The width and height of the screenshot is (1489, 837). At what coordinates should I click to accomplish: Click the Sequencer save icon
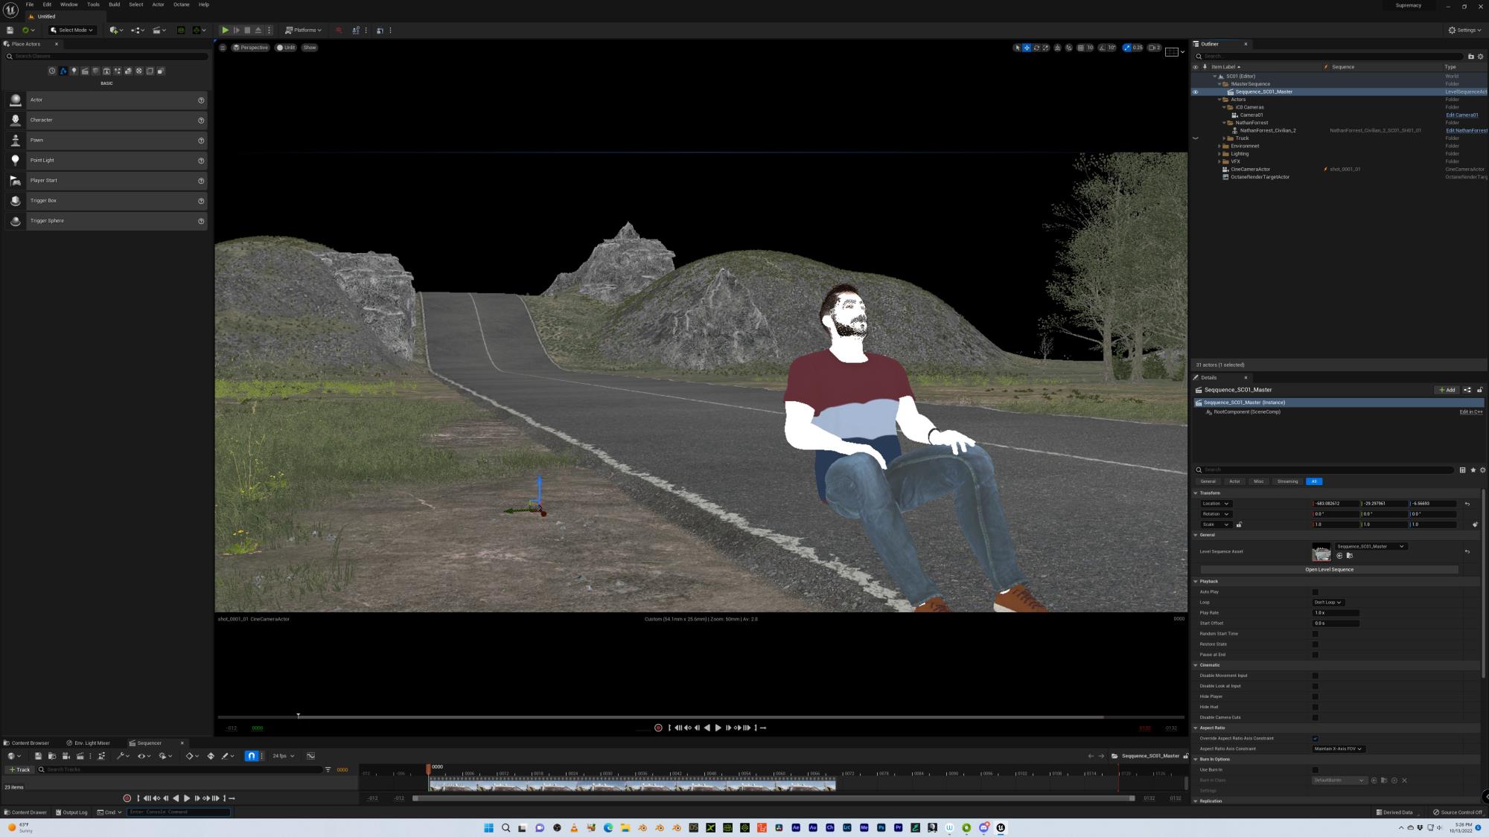point(38,756)
